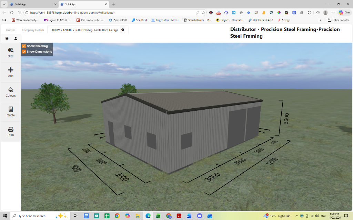353x220 pixels.
Task: Select the first Solid App browser tab
Action: click(x=33, y=4)
